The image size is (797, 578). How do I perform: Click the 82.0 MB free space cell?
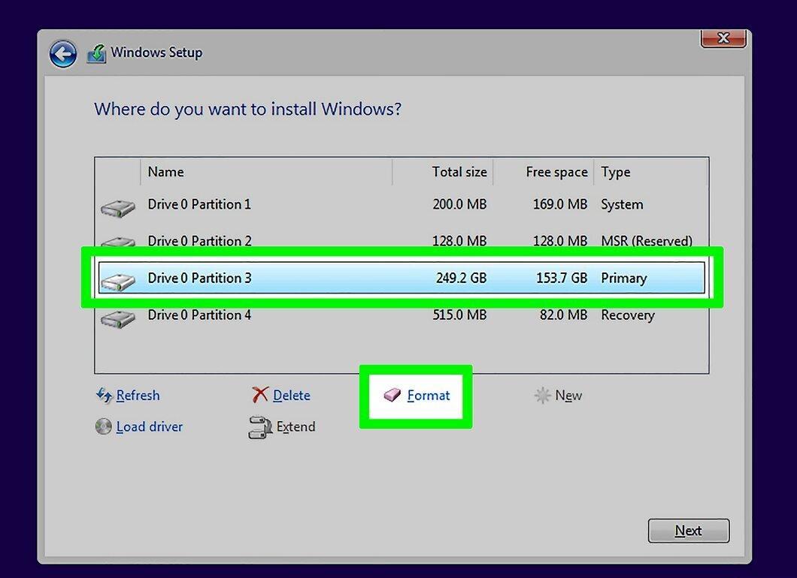tap(563, 315)
